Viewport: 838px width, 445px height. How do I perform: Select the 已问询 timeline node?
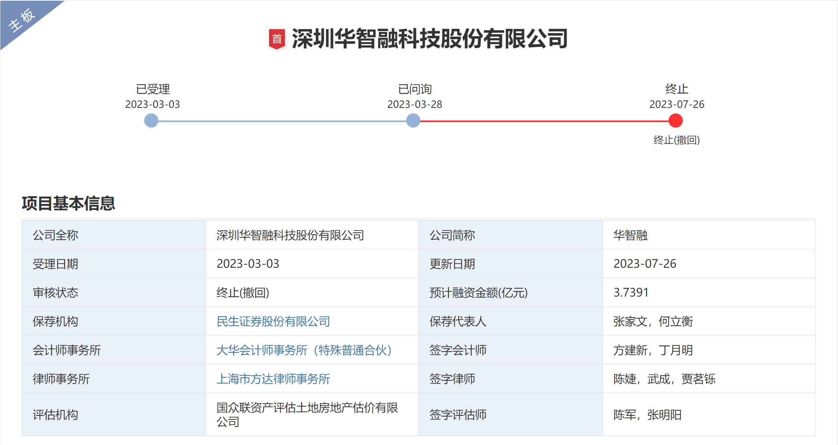click(413, 121)
